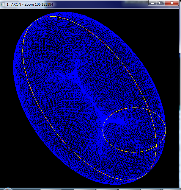The height and width of the screenshot is (190, 181).
Task: Minimize the AXON viewport window
Action: 153,3
